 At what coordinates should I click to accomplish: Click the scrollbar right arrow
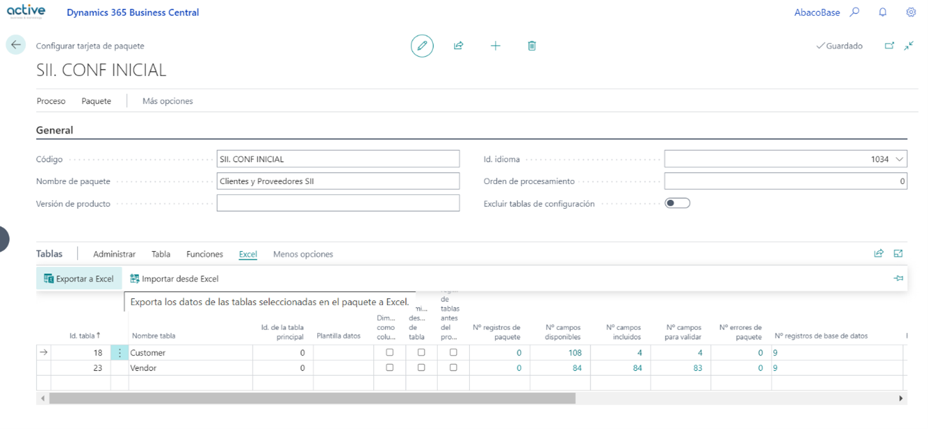click(901, 398)
